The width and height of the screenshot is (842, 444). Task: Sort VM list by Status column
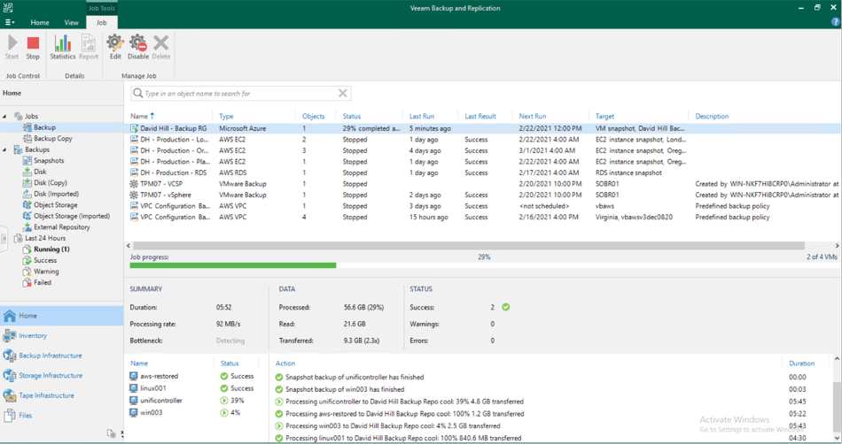(230, 364)
